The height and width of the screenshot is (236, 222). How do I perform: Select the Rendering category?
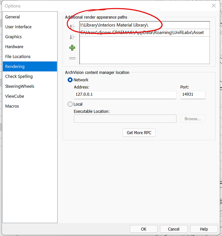click(30, 66)
